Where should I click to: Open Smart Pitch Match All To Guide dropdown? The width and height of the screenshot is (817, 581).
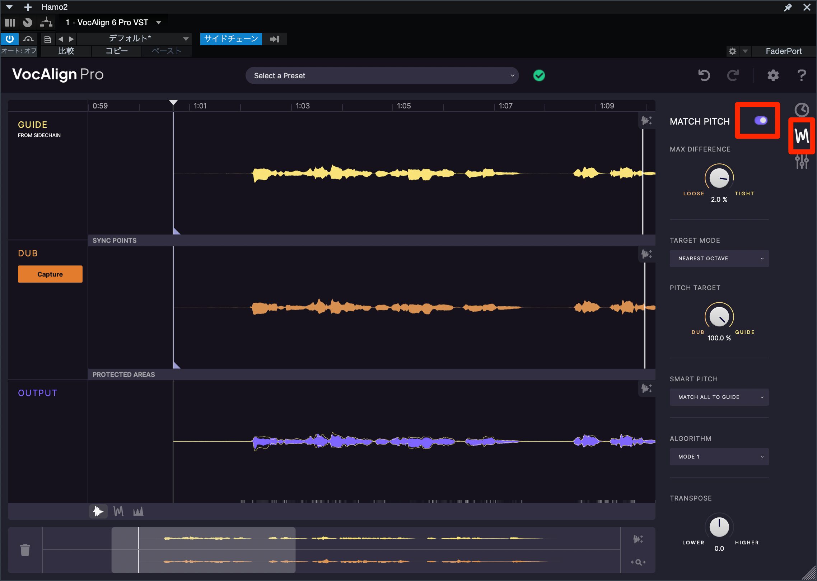click(x=719, y=397)
